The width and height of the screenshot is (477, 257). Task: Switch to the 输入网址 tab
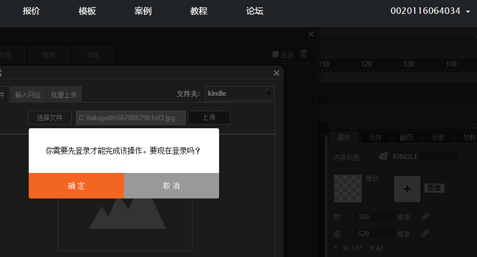coord(28,95)
